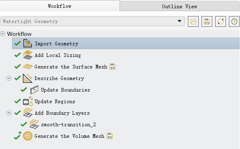Click the Update Regions checkmark
This screenshot has height=149, width=240.
tap(18, 102)
